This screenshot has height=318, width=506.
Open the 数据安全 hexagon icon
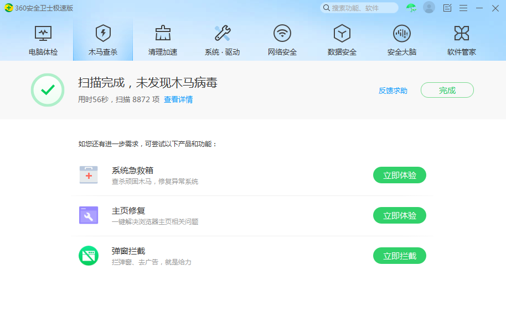click(342, 33)
